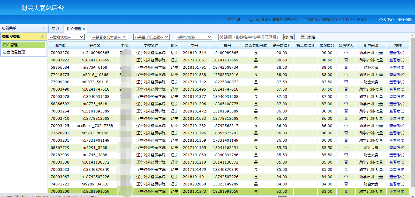Click the 学号 column header

[194, 46]
